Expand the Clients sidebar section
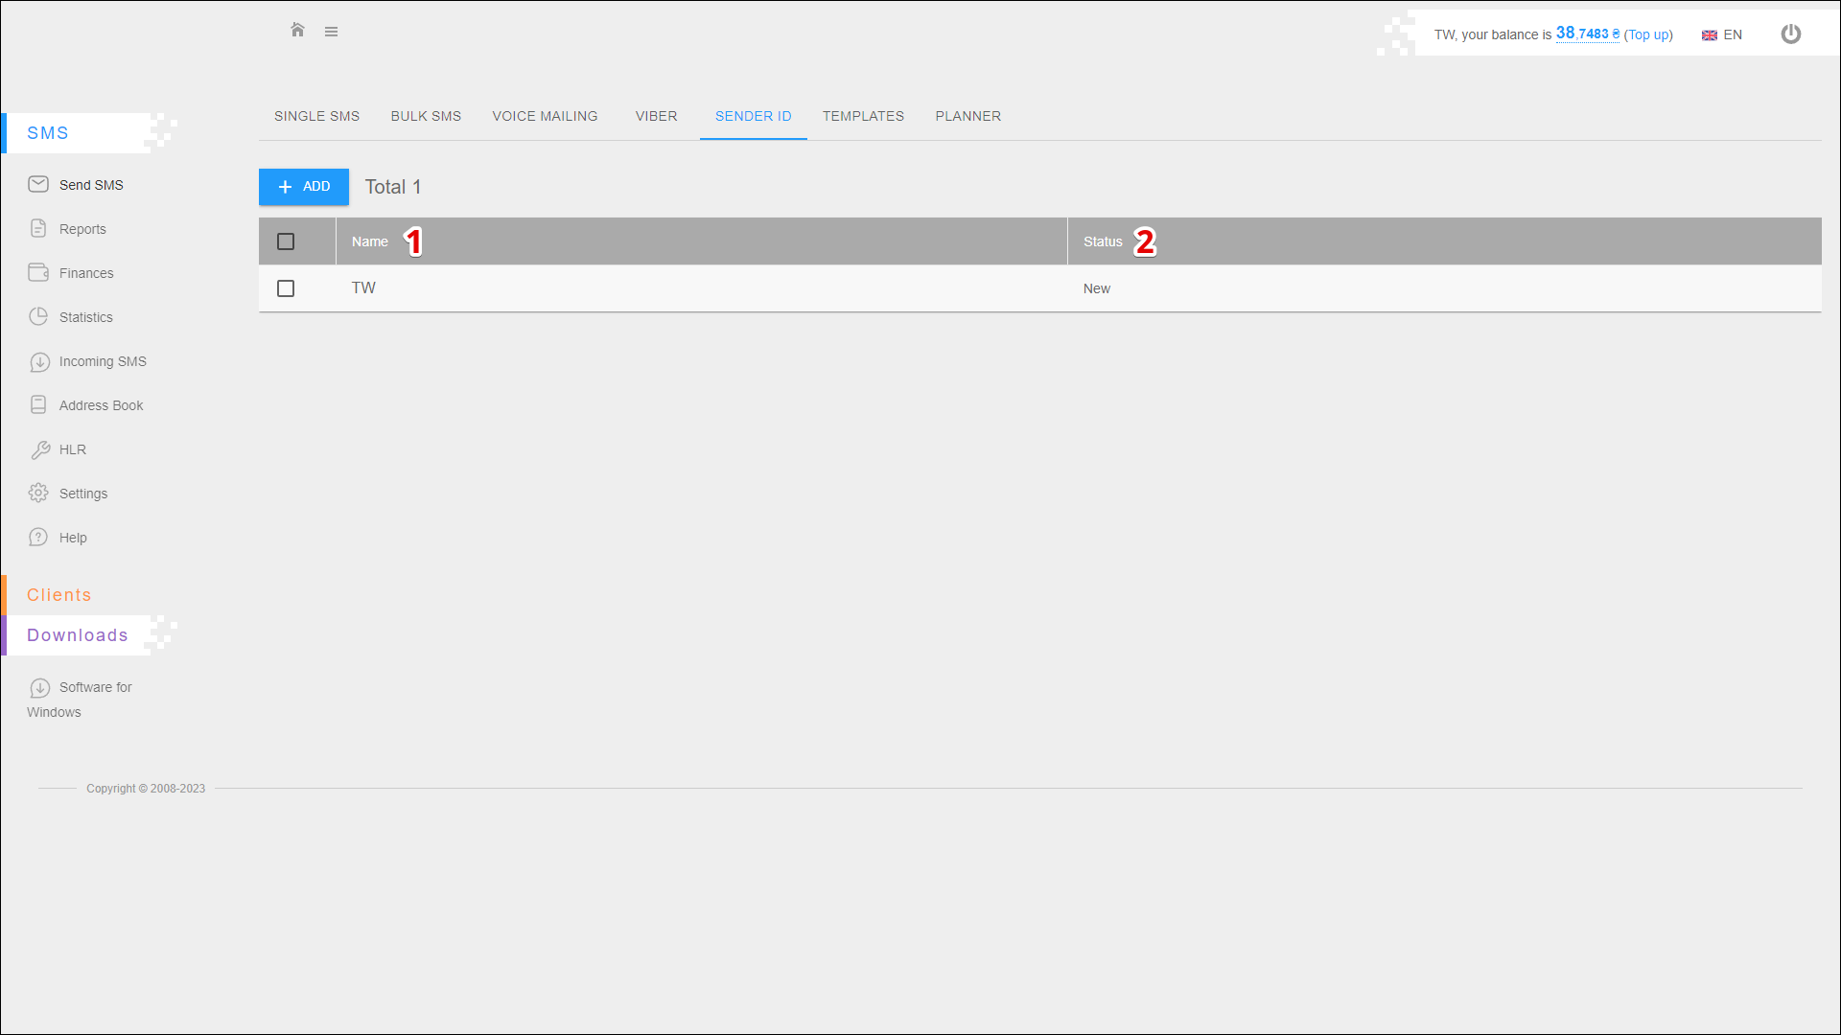This screenshot has height=1035, width=1841. click(x=58, y=595)
